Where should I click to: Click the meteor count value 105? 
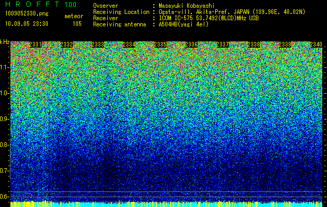(77, 24)
